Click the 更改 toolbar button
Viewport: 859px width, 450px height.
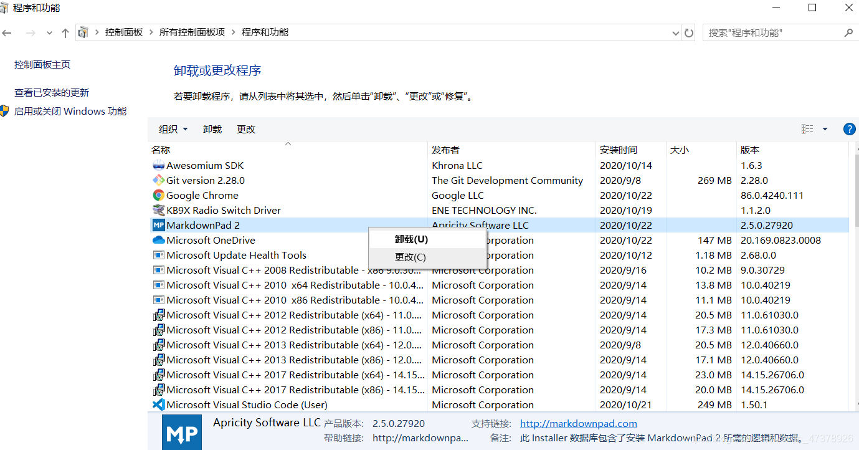(246, 129)
